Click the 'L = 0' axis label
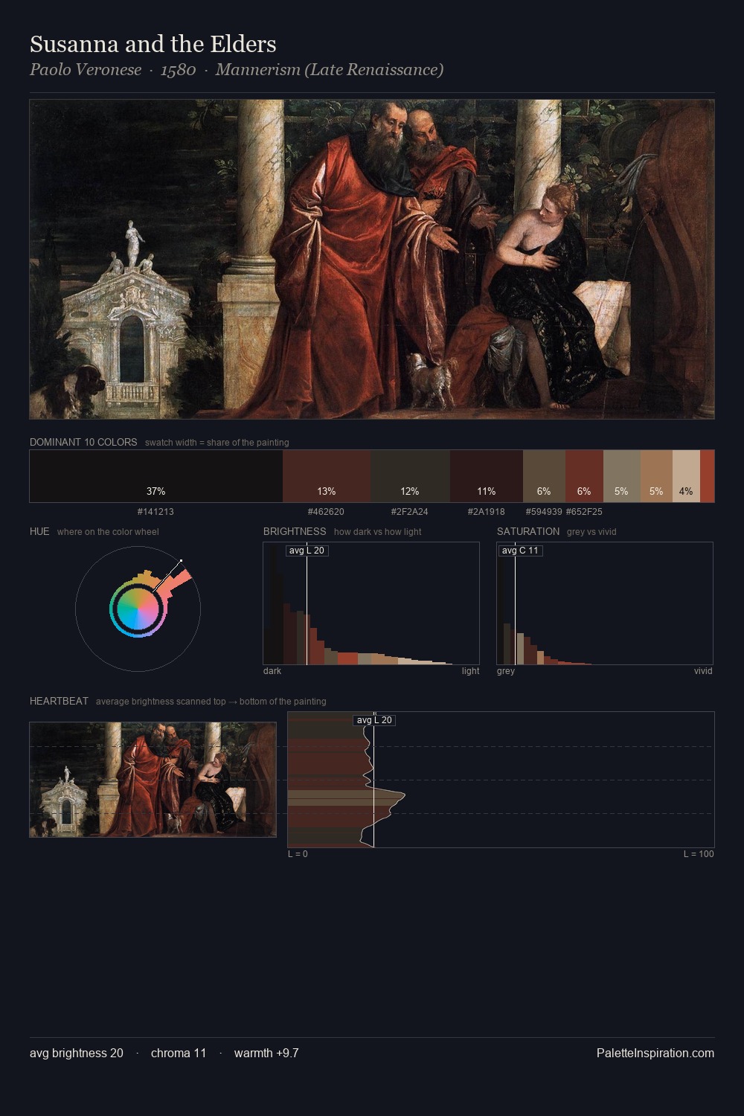Viewport: 744px width, 1116px height. [x=298, y=854]
